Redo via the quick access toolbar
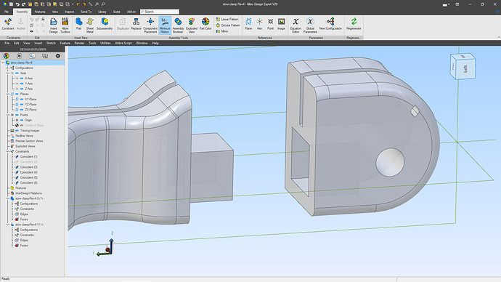Viewport: 501px width, 282px height. pos(23,4)
